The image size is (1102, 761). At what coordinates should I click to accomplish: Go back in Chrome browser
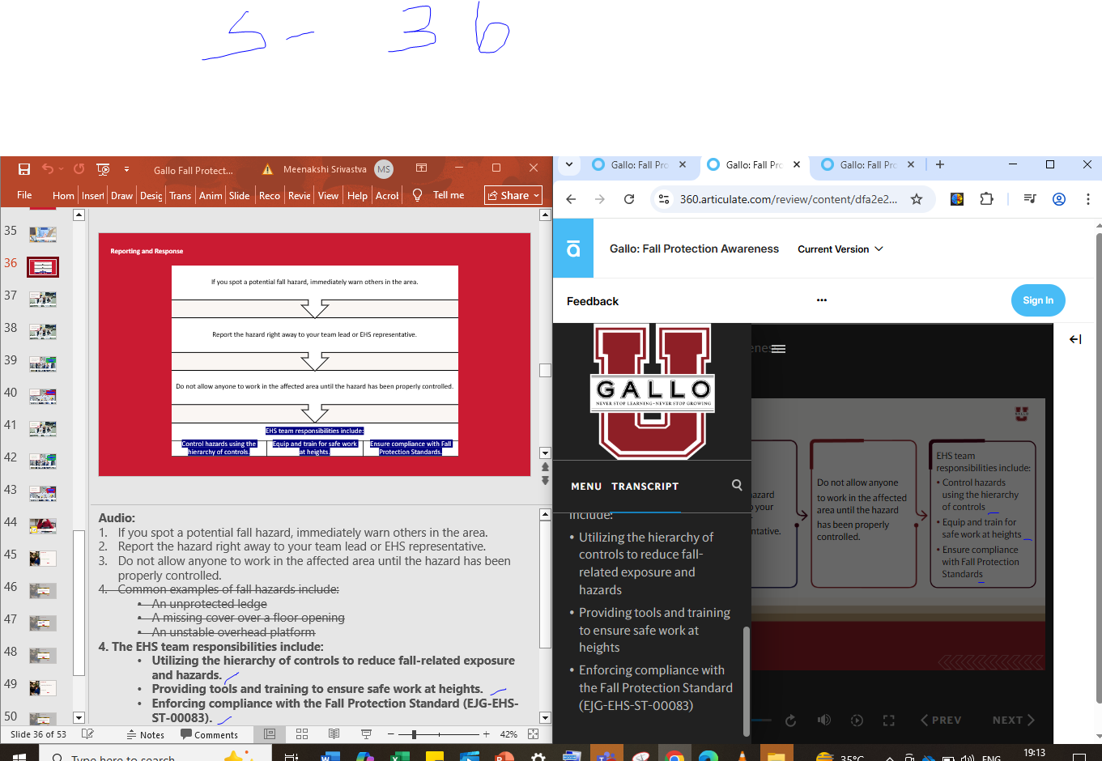(571, 199)
